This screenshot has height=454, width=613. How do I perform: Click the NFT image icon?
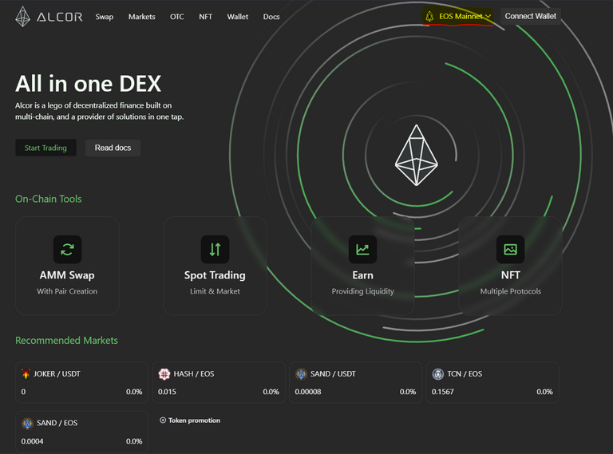point(510,249)
